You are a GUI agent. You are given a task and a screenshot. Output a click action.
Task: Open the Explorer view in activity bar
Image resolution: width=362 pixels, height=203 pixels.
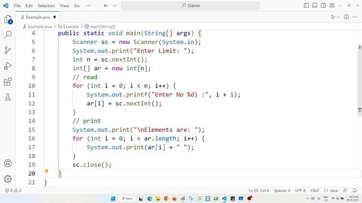pos(7,19)
